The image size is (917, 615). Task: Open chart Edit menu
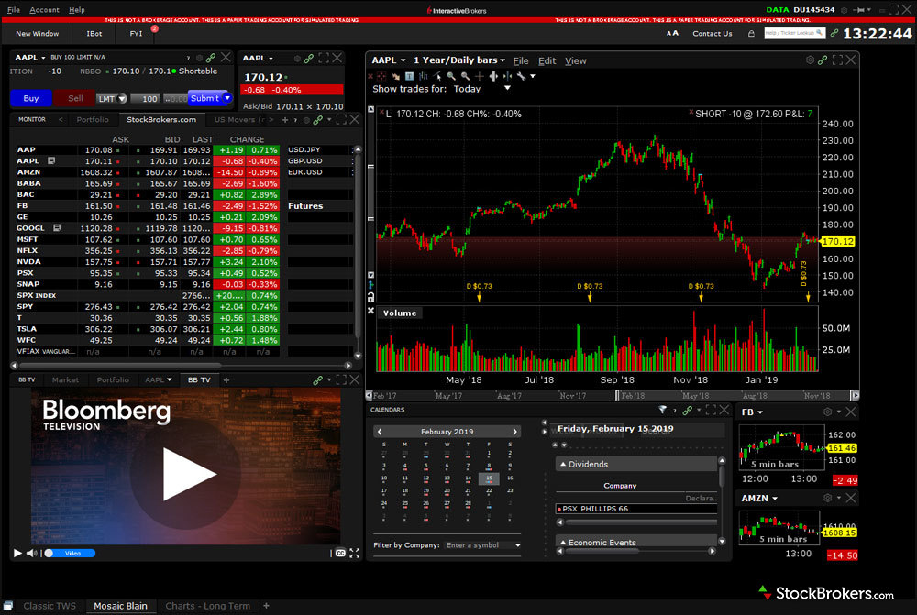point(547,60)
